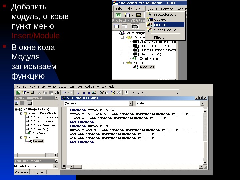This screenshot has width=240, height=180.
Task: Undo last action with the blue arrow icon
Action: [x=64, y=93]
